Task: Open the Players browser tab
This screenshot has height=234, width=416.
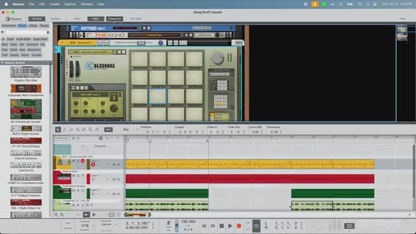Action: tap(44, 26)
